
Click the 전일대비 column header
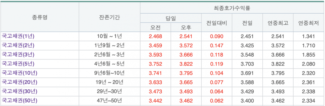point(216,23)
